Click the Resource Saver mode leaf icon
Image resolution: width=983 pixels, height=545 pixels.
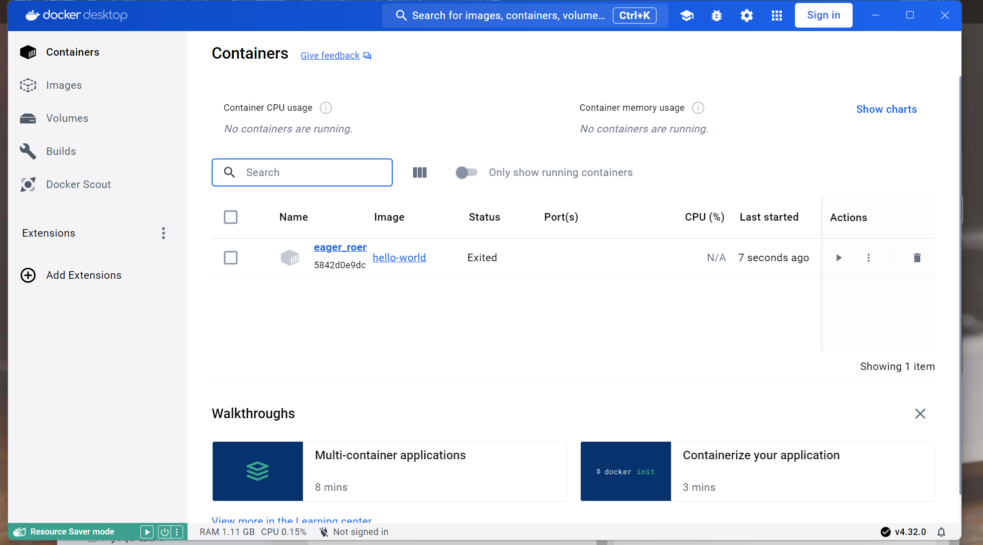pos(20,532)
